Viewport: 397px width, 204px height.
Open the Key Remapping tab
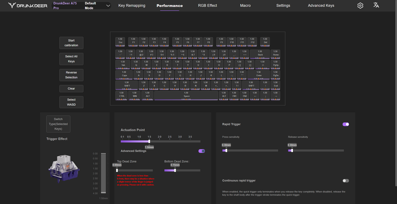tap(132, 5)
